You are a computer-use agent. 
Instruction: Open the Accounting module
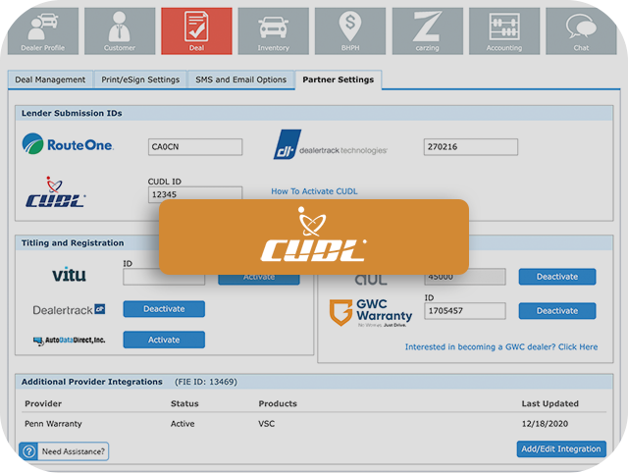(504, 30)
